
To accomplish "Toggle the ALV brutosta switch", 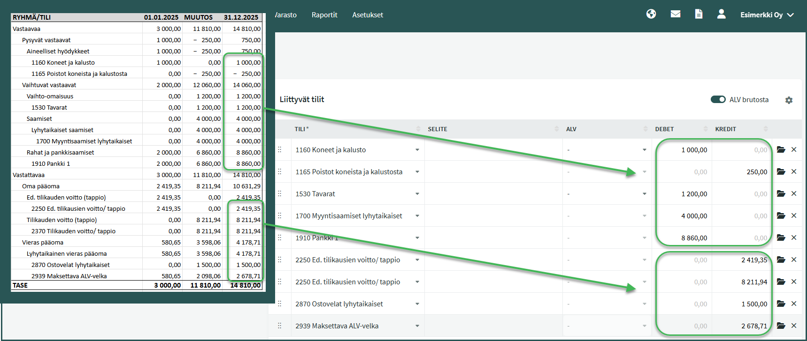I will (718, 99).
